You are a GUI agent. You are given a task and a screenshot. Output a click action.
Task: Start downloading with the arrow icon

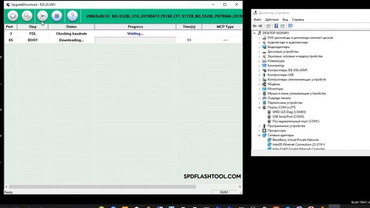[x=42, y=16]
